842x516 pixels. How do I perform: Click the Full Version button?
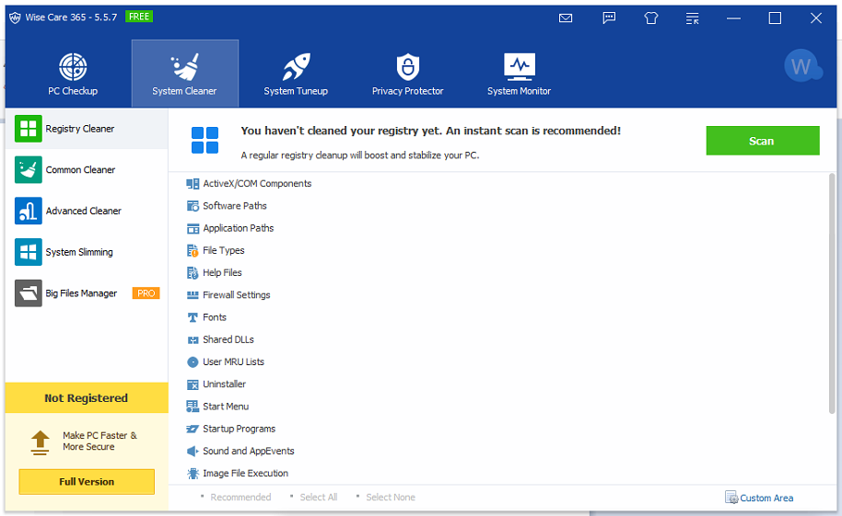[87, 482]
